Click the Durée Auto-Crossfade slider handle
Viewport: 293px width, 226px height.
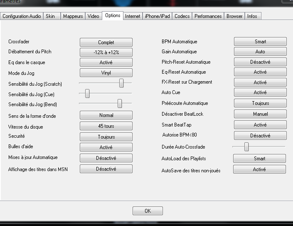click(246, 147)
